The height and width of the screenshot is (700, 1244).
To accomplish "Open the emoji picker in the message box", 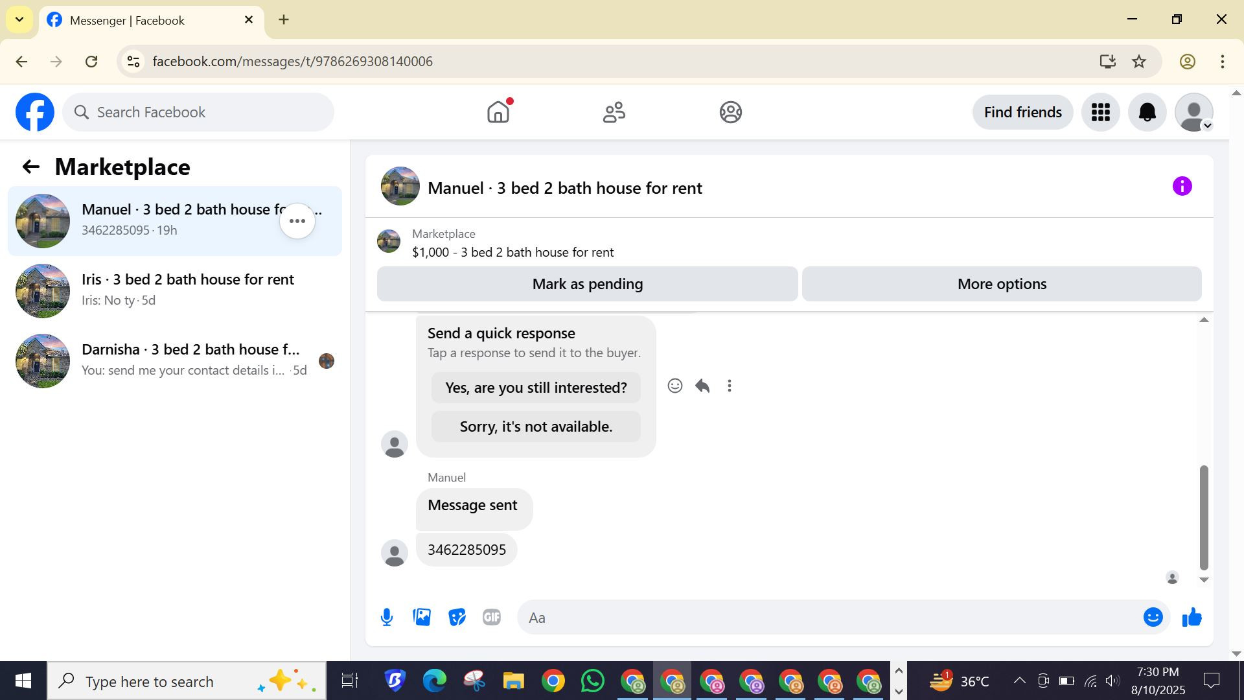I will point(1153,617).
